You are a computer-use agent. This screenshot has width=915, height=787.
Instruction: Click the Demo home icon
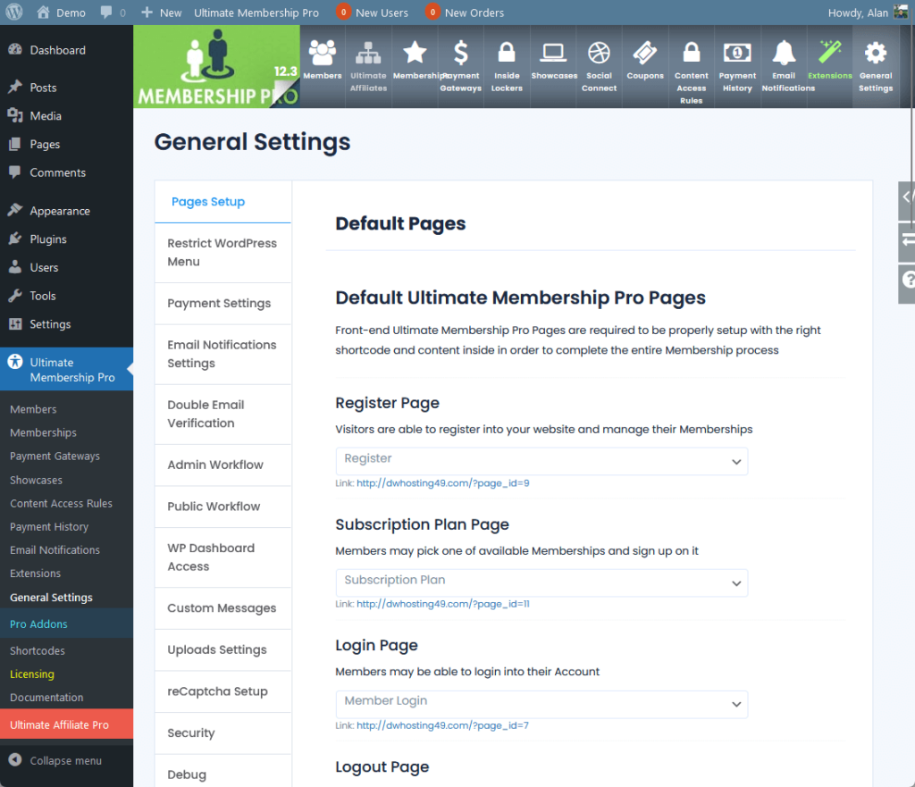click(43, 13)
